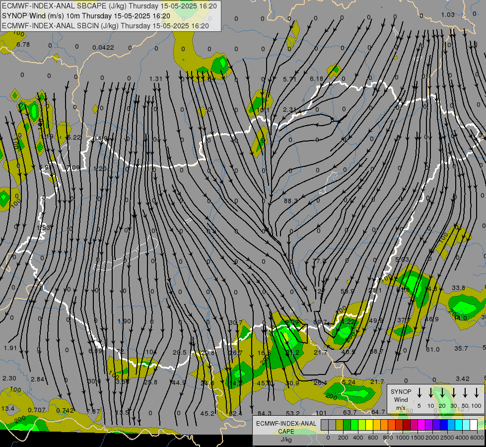Screen dimensions: 486x447
Task: Click the 0.0422 value on the map
Action: [x=103, y=48]
